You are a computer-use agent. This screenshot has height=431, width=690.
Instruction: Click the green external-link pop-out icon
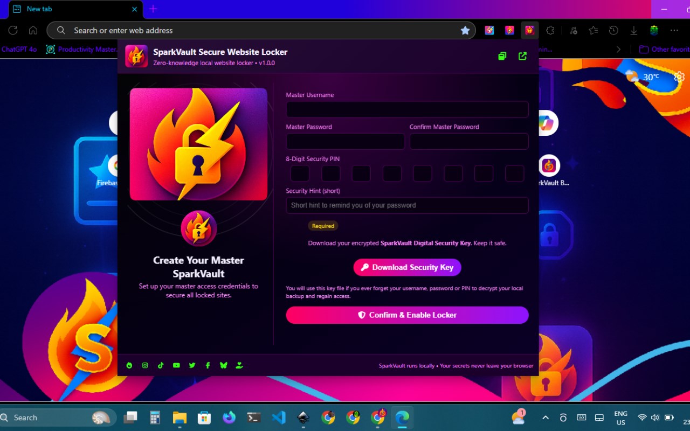pyautogui.click(x=522, y=56)
